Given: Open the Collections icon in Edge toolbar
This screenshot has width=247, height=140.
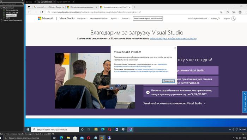Looking at the screenshot, I should click(x=234, y=12).
